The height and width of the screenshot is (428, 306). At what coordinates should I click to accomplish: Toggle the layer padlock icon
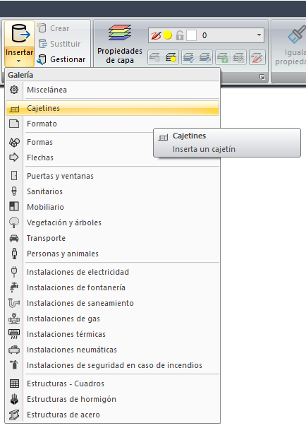point(179,35)
